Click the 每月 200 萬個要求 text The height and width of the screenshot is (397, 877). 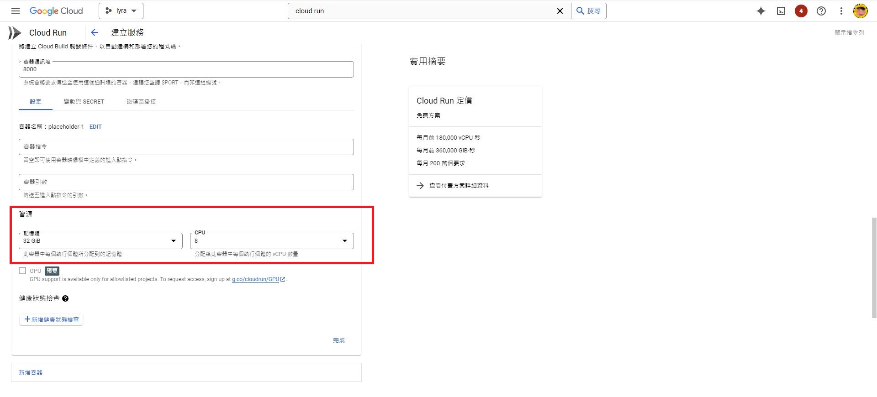(441, 163)
